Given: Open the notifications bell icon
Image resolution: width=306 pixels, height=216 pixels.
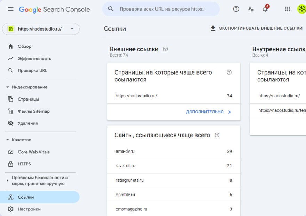Looking at the screenshot, I should [x=265, y=9].
